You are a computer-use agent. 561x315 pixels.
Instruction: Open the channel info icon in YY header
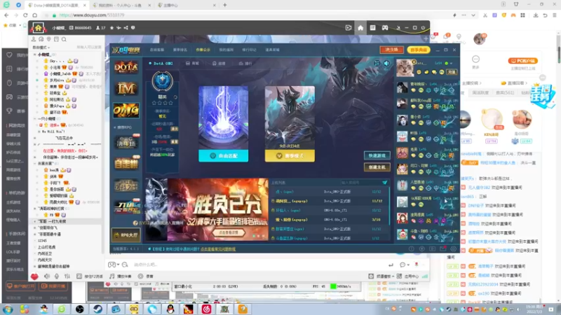pyautogui.click(x=133, y=28)
